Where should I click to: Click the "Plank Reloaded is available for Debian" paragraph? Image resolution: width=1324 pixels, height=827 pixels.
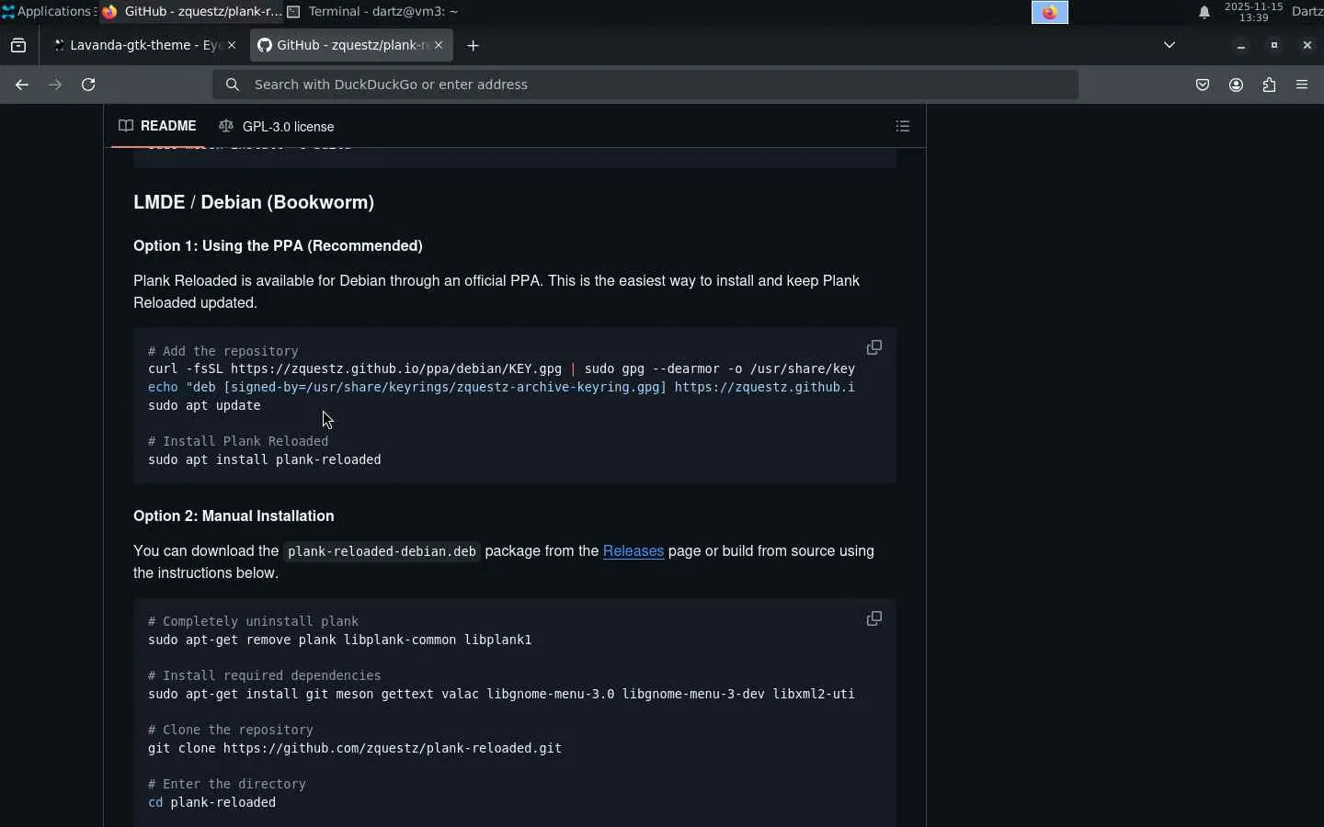496,292
